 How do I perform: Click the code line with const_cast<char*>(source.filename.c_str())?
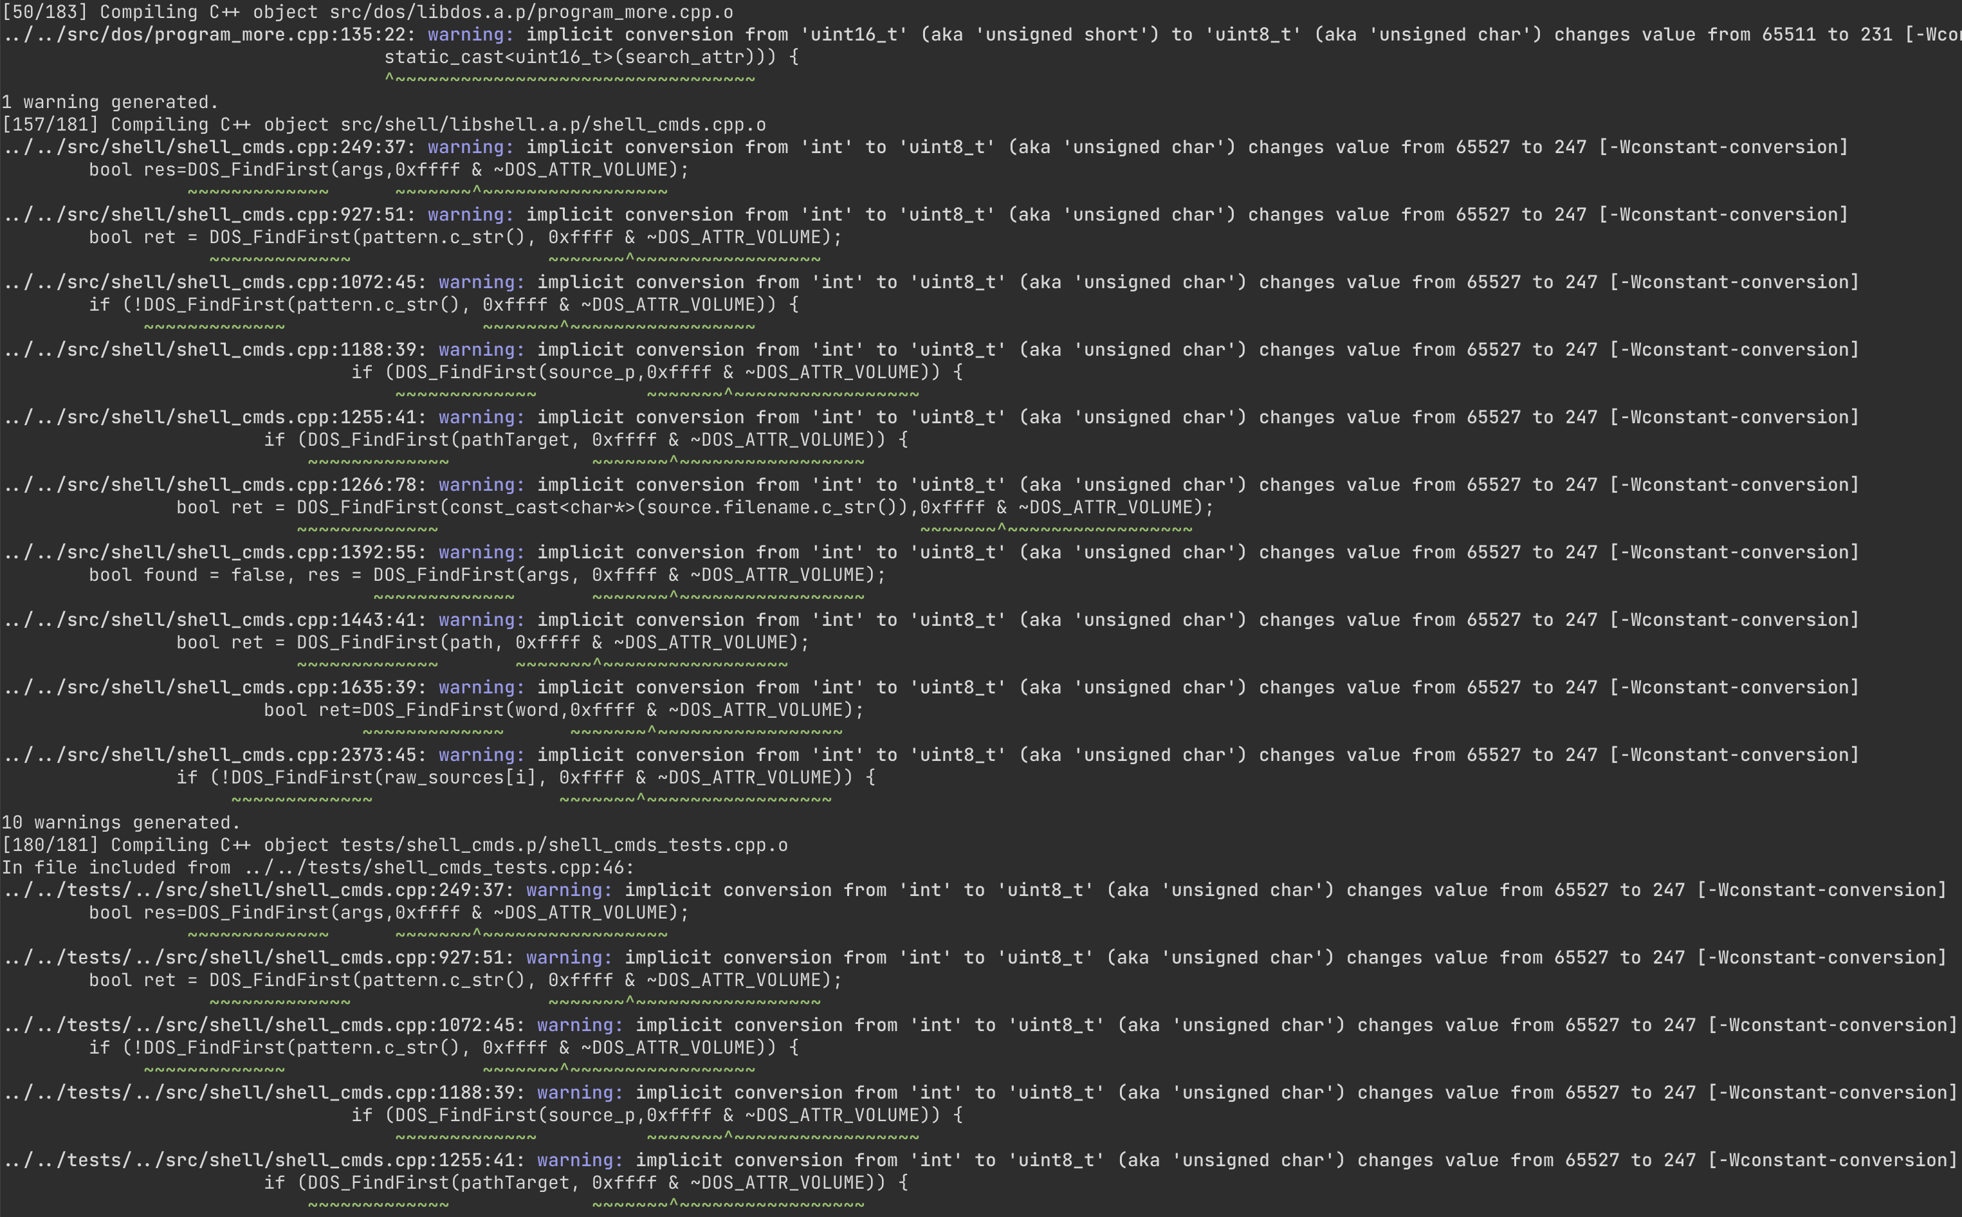[x=695, y=508]
